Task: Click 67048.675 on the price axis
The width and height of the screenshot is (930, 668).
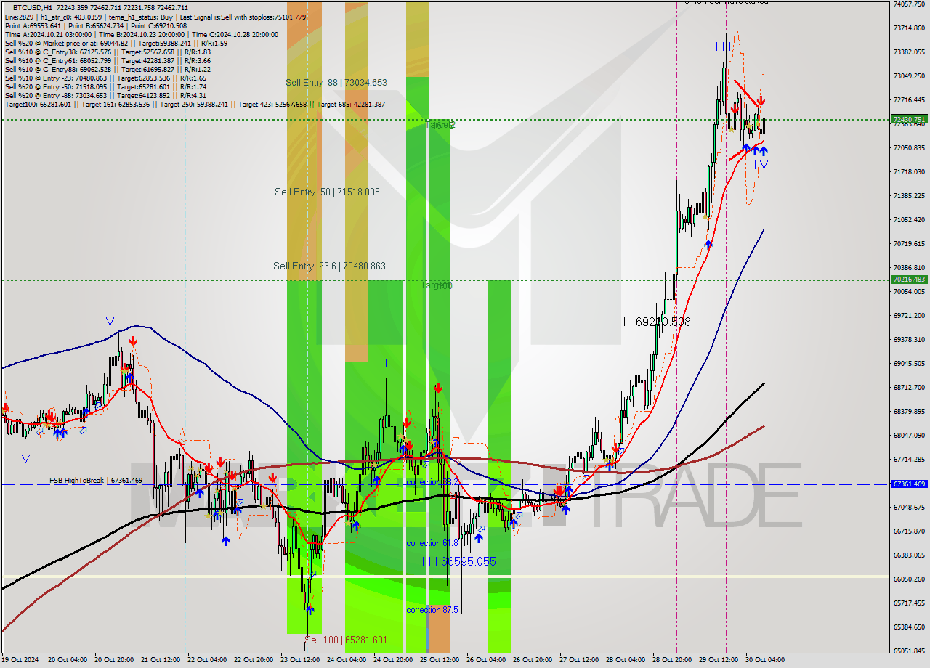Action: click(909, 507)
